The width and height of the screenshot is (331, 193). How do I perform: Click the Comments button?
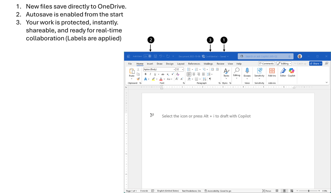tap(266, 64)
